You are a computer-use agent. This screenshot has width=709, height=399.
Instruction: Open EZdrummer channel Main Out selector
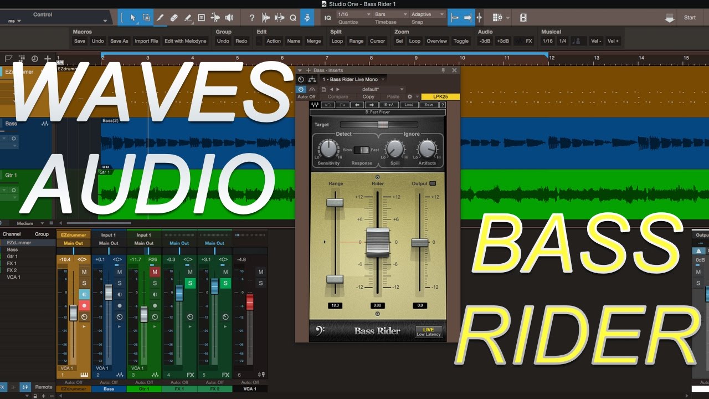point(73,243)
